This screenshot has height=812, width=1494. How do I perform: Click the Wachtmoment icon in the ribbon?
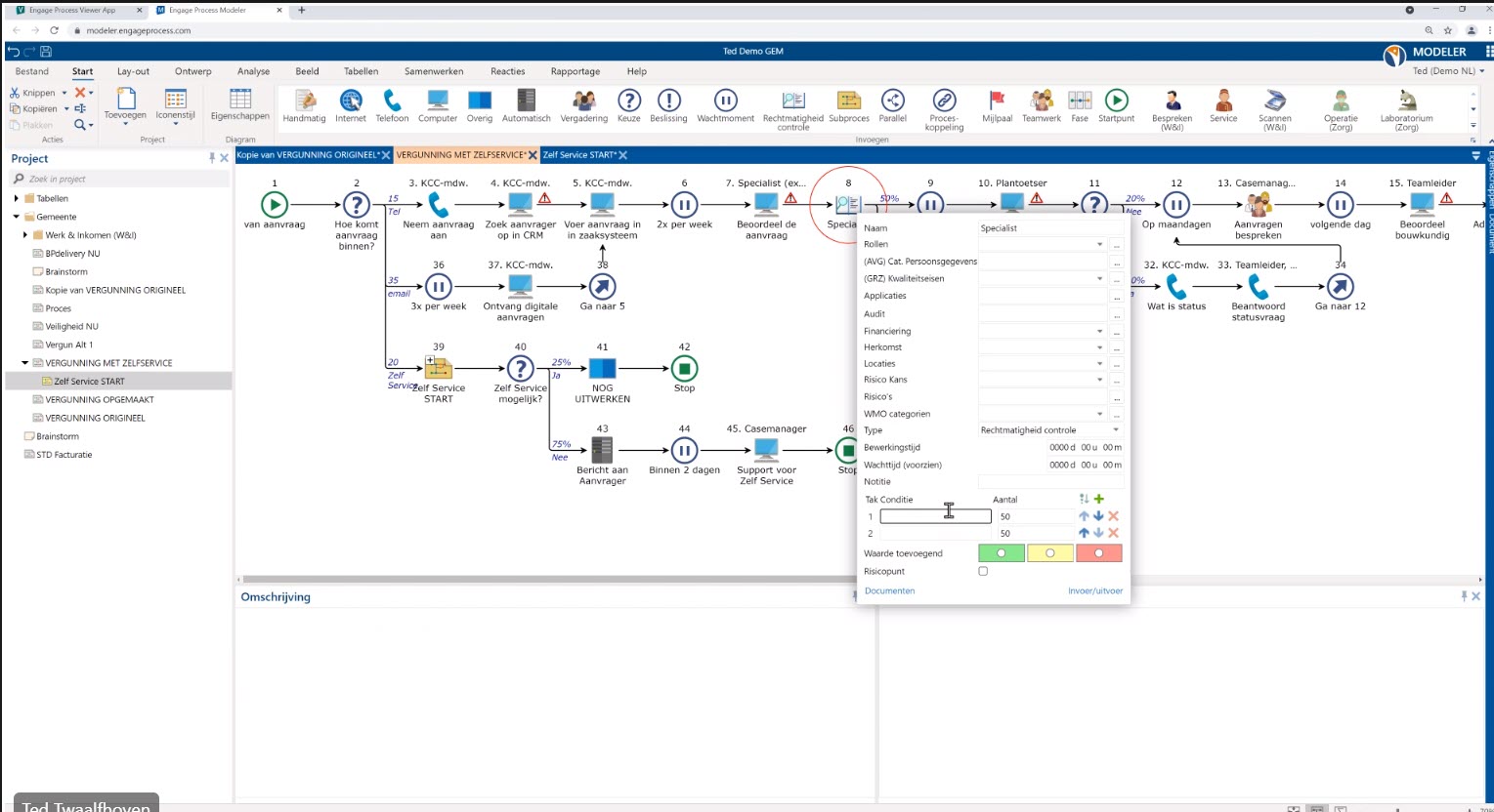click(x=725, y=101)
